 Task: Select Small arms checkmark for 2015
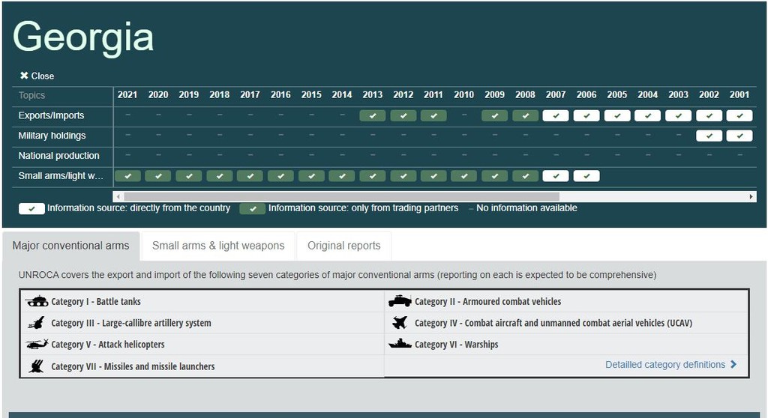point(311,176)
